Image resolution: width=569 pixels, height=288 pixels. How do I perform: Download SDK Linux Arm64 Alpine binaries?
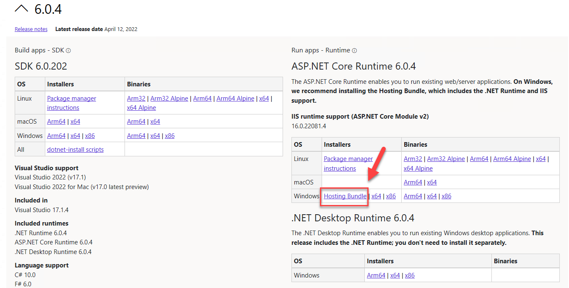coord(236,99)
